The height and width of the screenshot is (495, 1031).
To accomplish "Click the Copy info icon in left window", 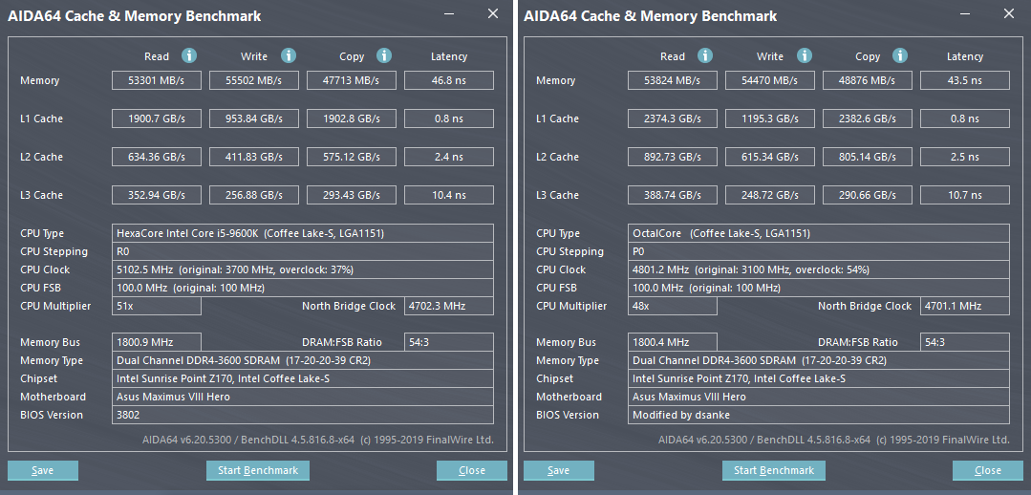I will click(384, 56).
